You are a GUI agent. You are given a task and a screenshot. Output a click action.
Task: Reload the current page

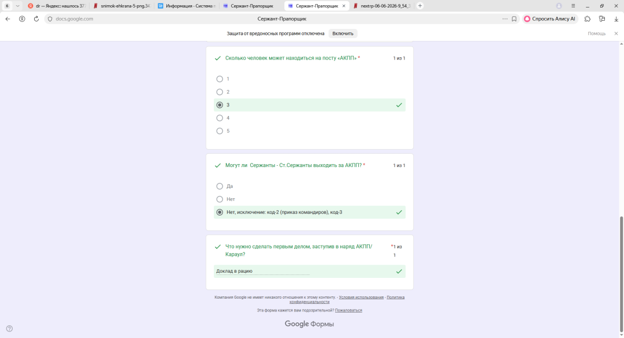click(x=36, y=18)
